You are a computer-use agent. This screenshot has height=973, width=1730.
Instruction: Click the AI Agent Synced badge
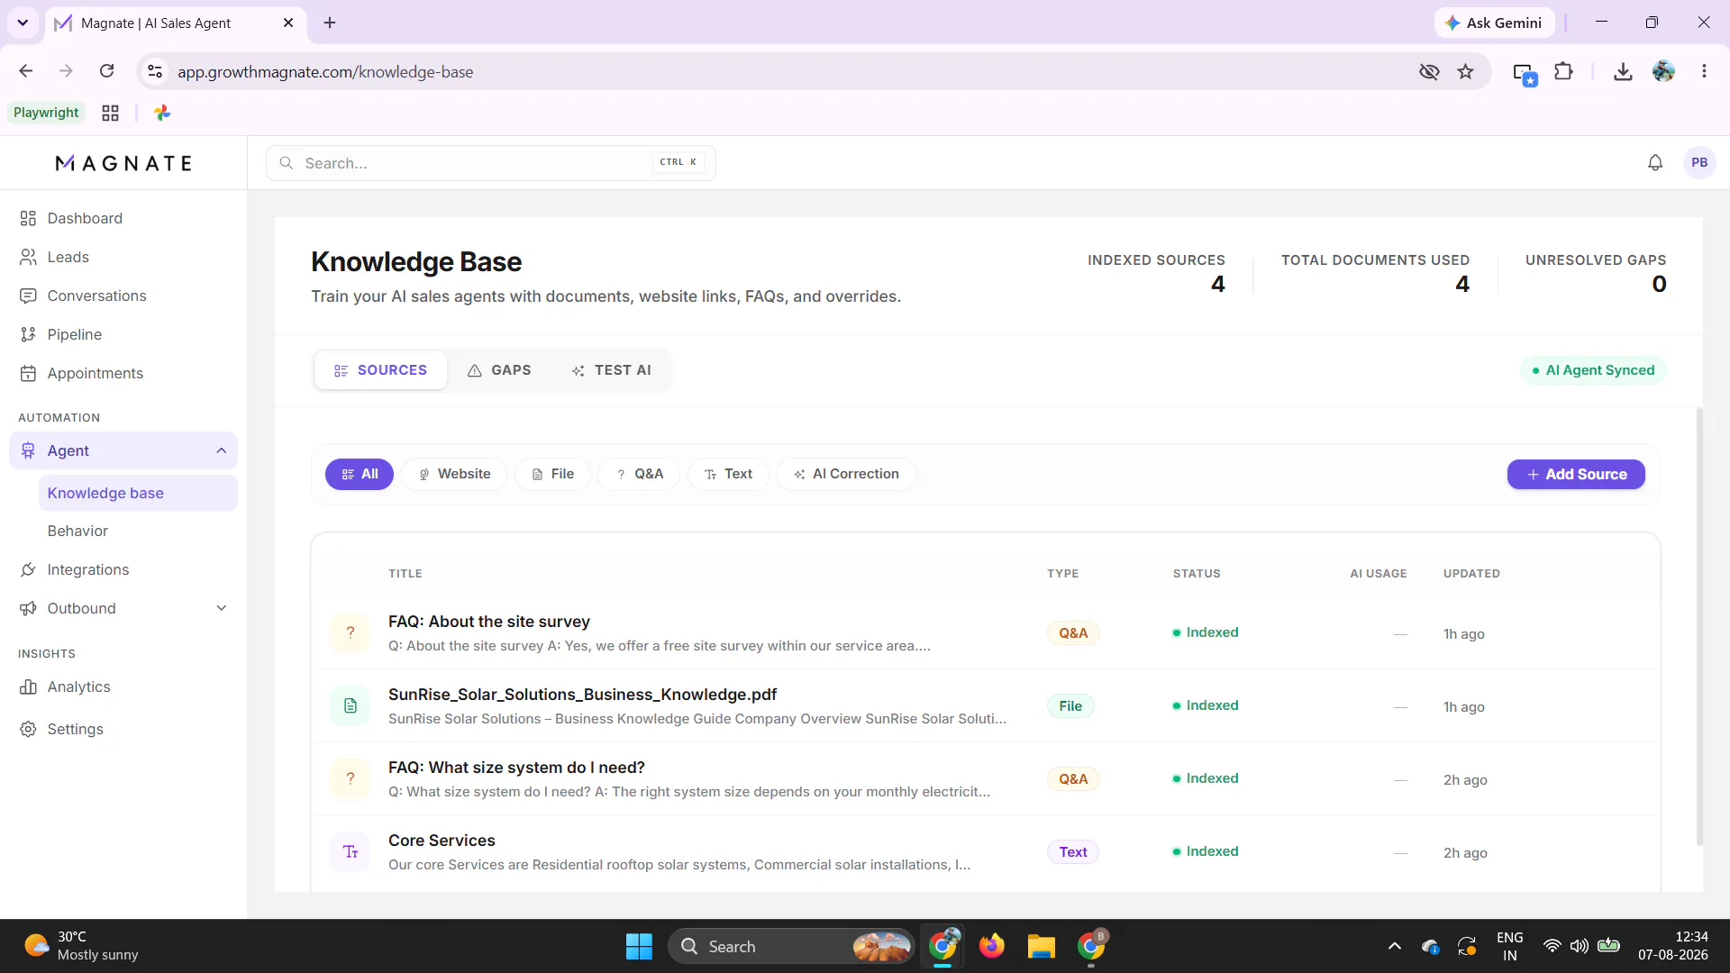[x=1593, y=370]
